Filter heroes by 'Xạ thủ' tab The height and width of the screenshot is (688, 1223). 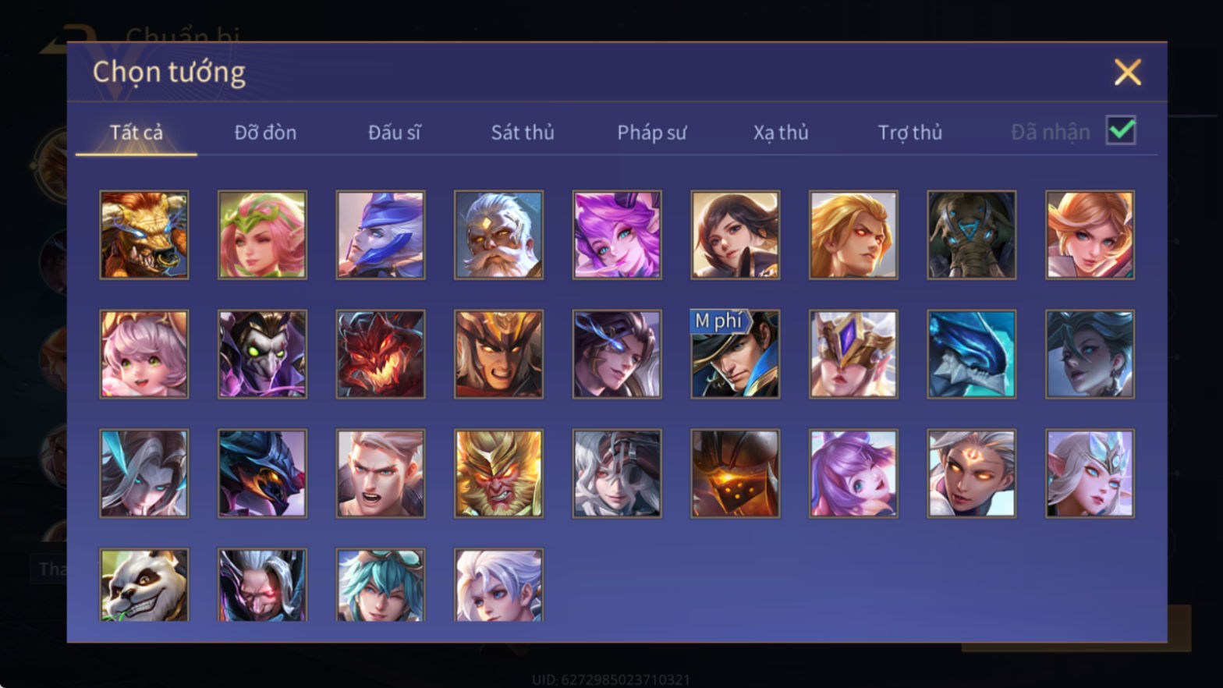(781, 133)
